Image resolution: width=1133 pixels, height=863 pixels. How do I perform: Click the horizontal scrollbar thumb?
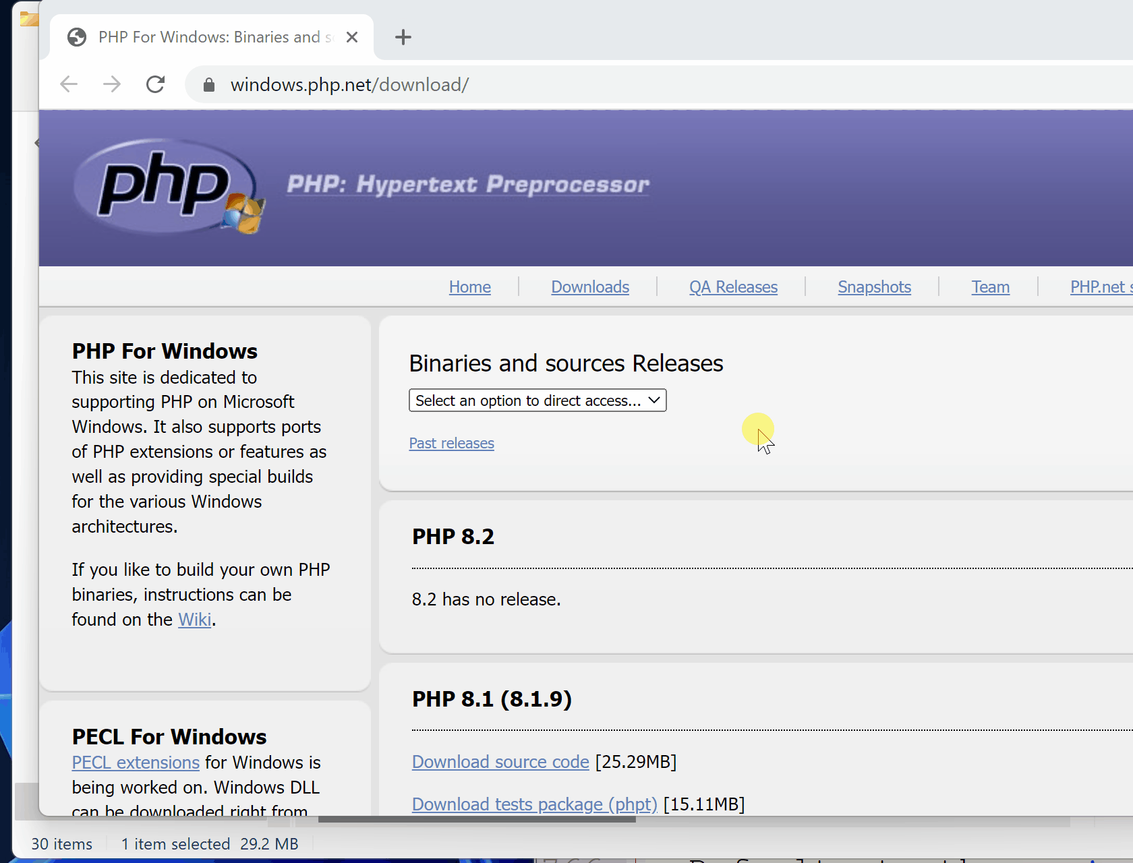coord(476,820)
